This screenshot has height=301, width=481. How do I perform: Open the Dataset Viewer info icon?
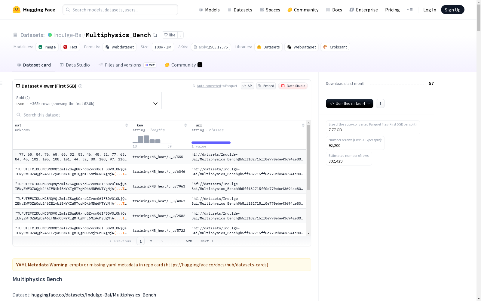[80, 86]
